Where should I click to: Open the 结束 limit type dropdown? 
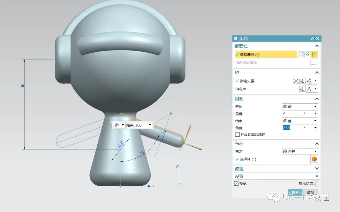pos(300,121)
